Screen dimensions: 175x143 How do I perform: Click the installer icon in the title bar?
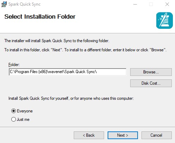tap(4, 4)
